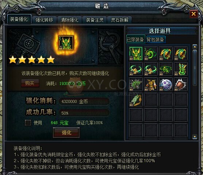
Task: Select the green dragon helmet with level 5
Action: [136, 53]
